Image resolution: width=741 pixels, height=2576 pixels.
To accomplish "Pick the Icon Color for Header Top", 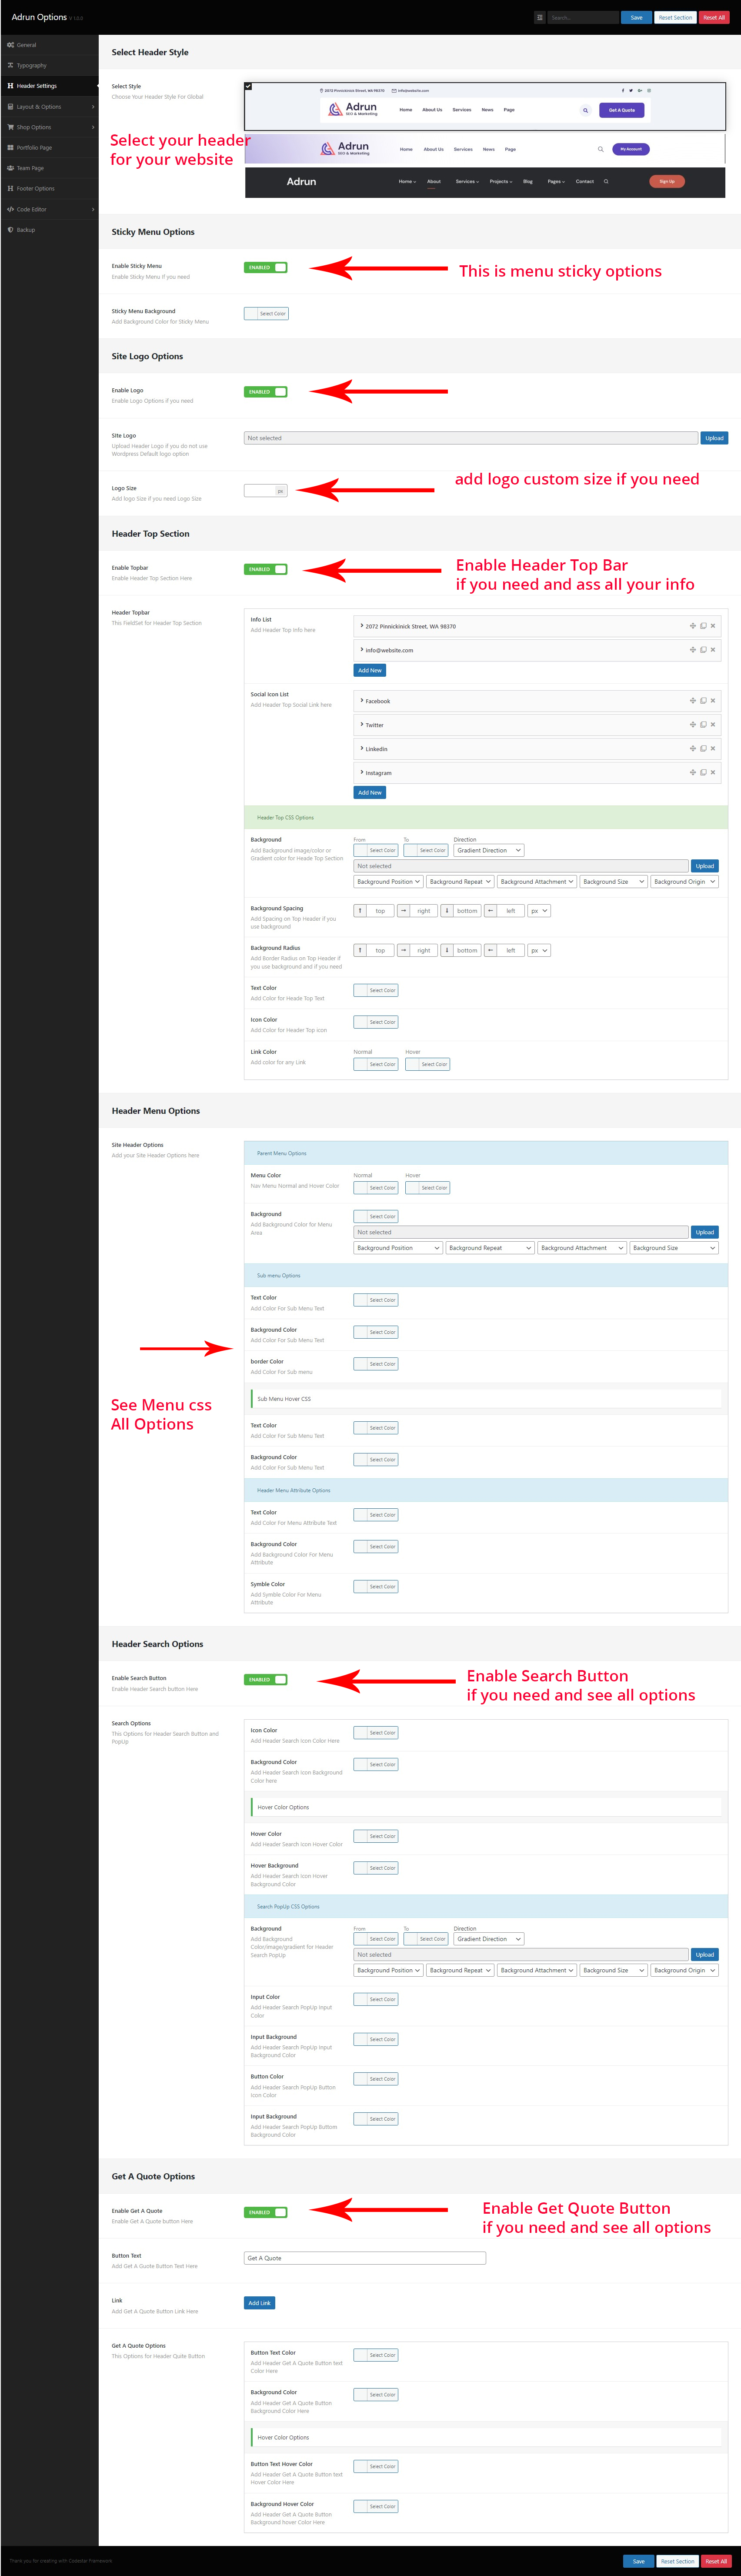I will (376, 1022).
